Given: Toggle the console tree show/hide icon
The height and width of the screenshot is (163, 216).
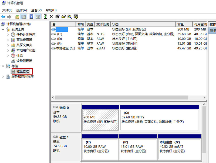Looking at the screenshot, I should (x=23, y=17).
